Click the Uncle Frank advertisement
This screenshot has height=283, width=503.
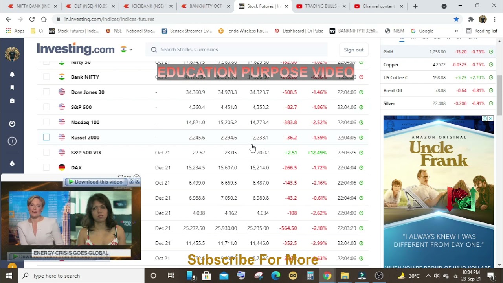[439, 192]
